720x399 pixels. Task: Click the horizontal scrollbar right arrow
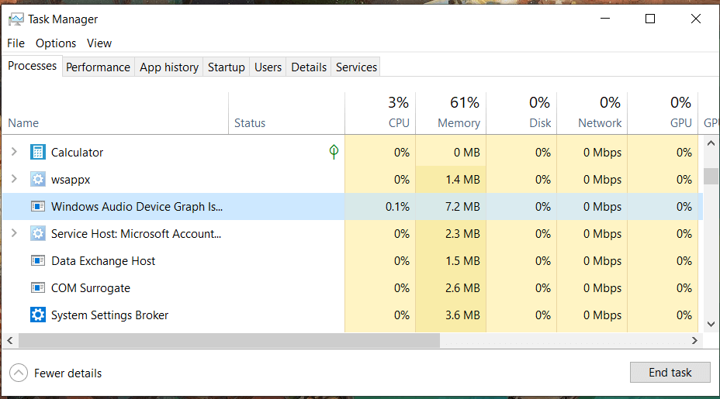[694, 340]
